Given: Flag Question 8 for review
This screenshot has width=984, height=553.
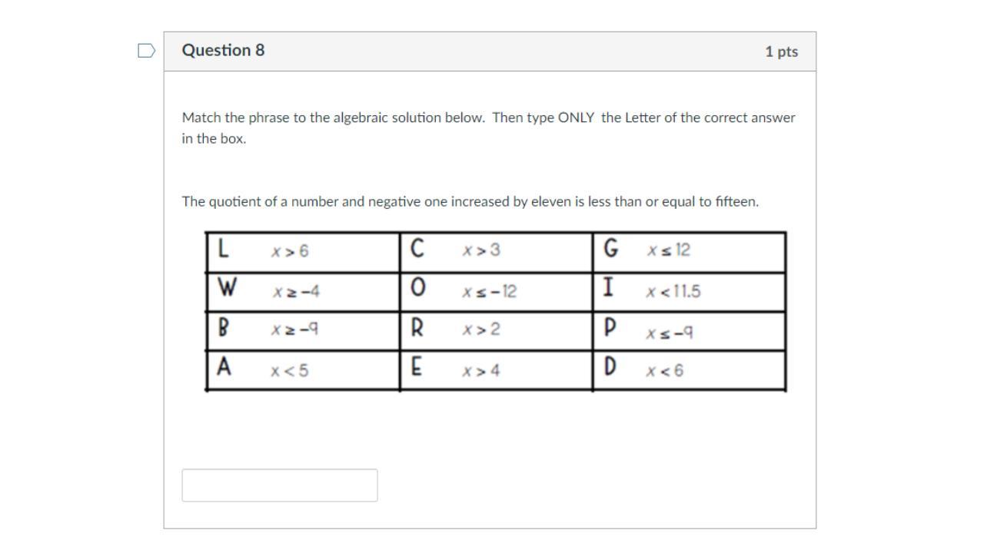Looking at the screenshot, I should tap(146, 51).
